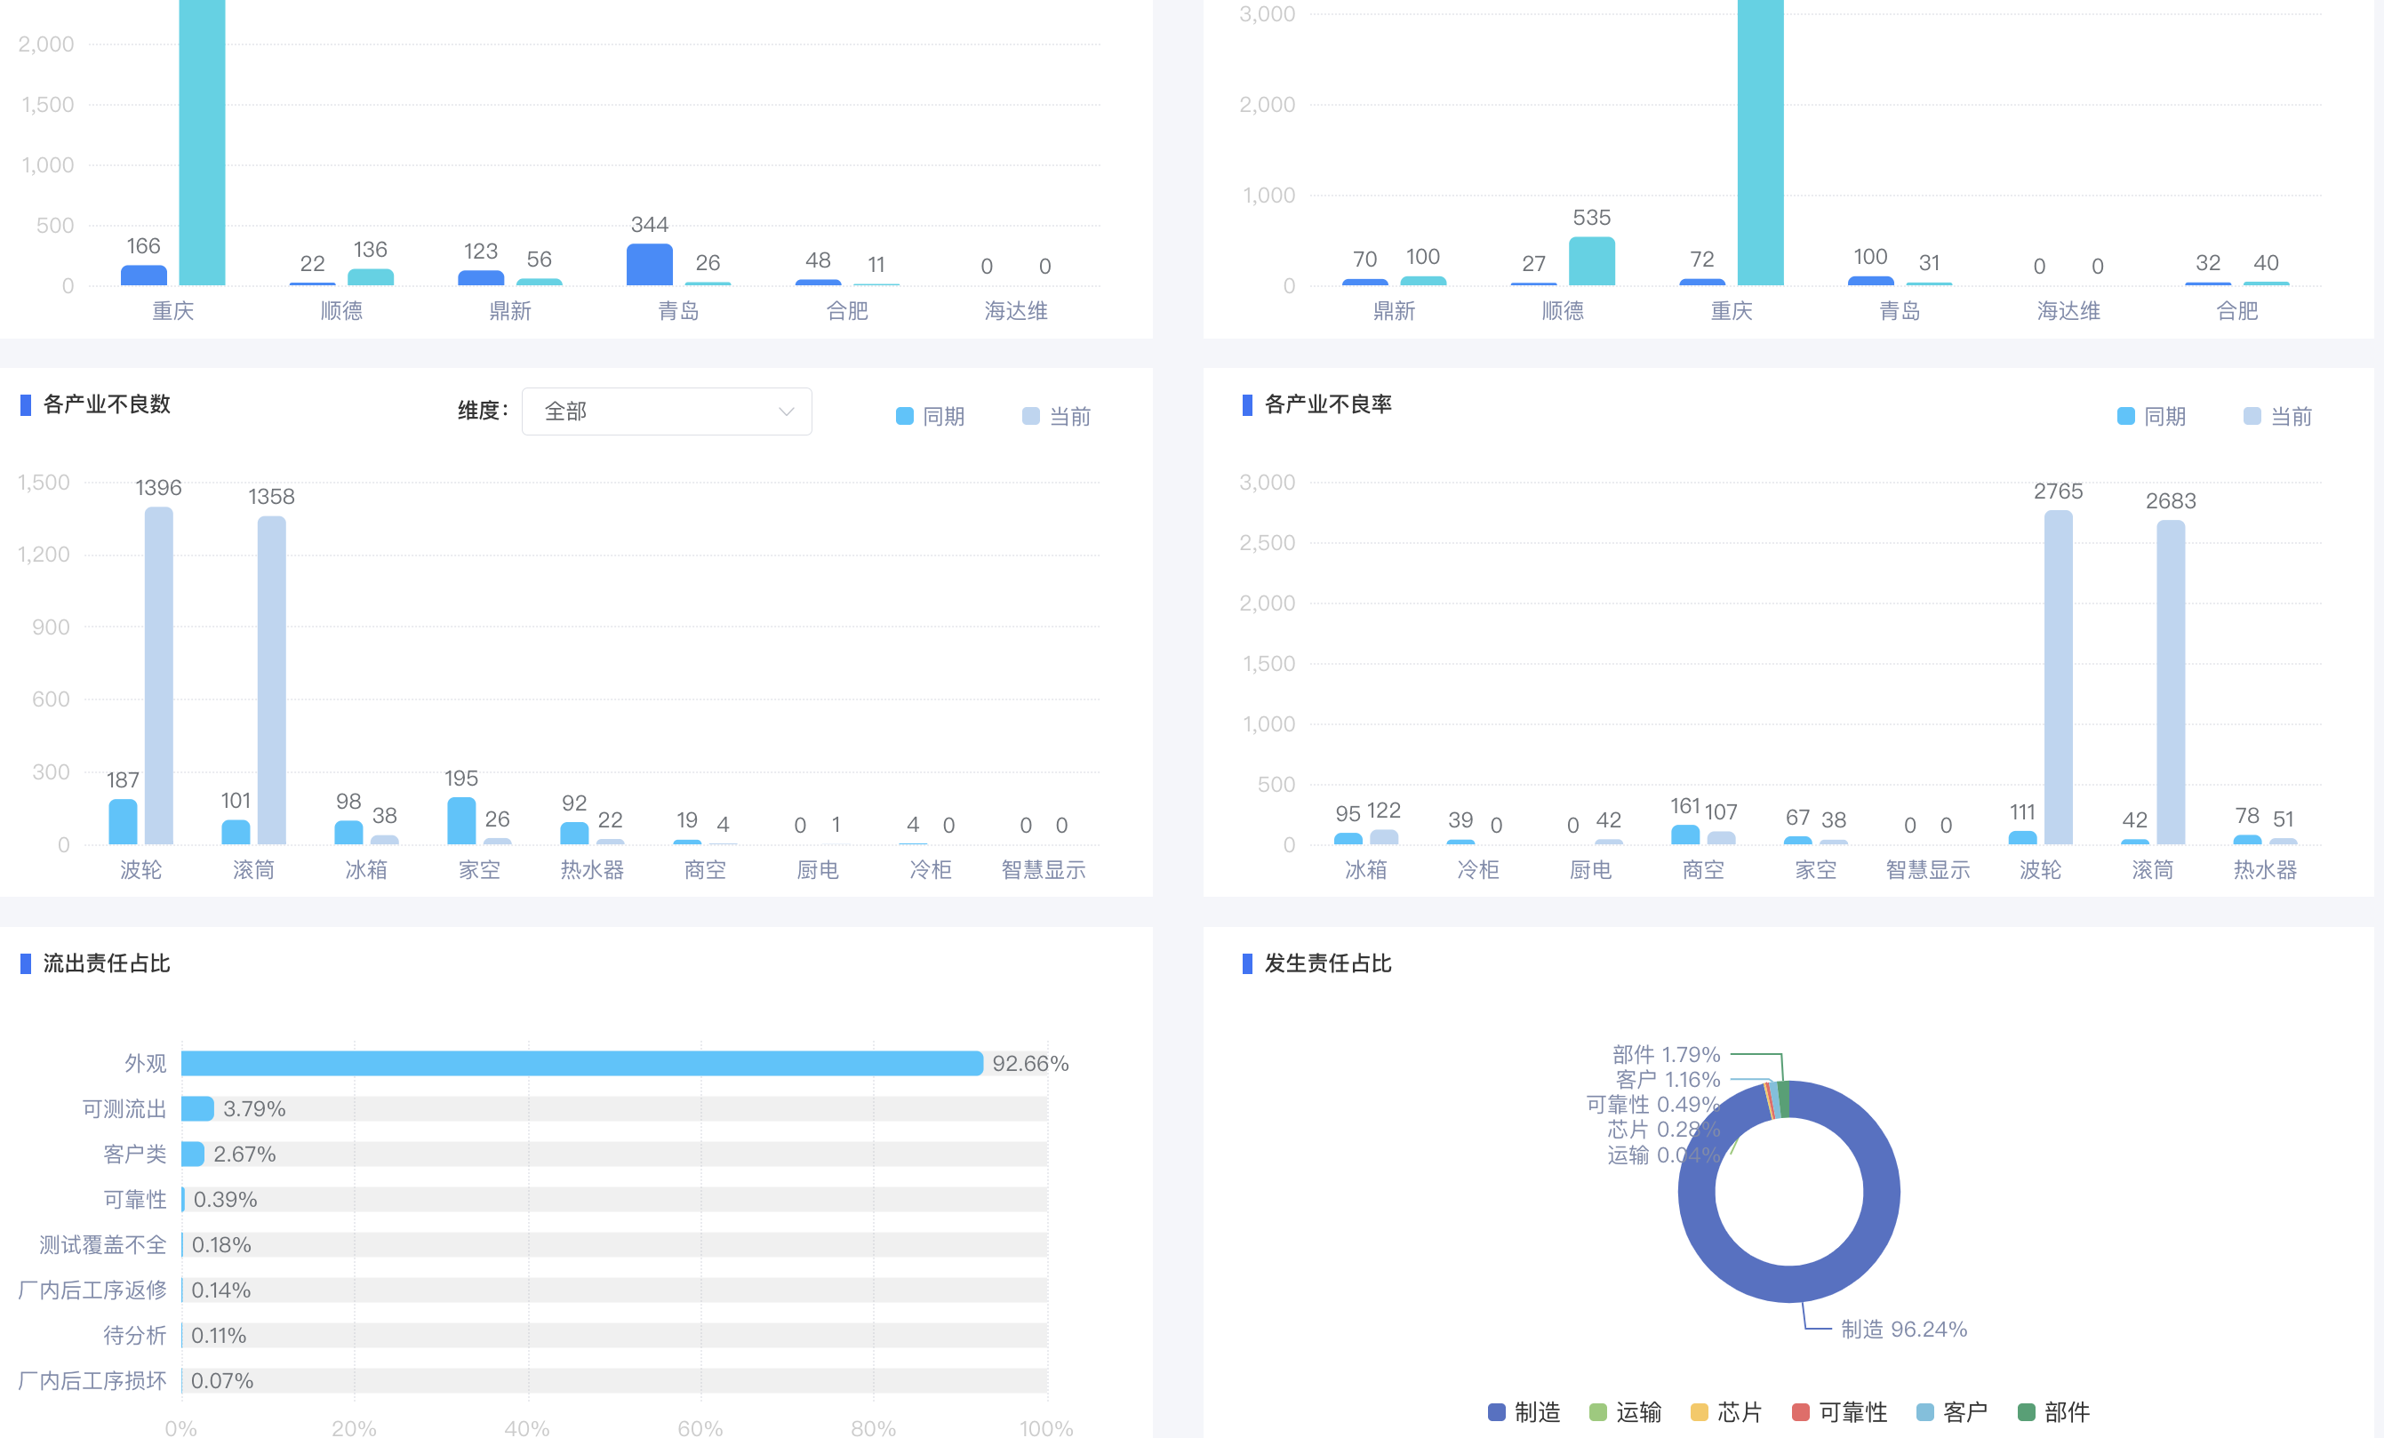Screen dimensions: 2384x1438
Task: Open the 维度 dropdown showing 全部
Action: point(666,411)
